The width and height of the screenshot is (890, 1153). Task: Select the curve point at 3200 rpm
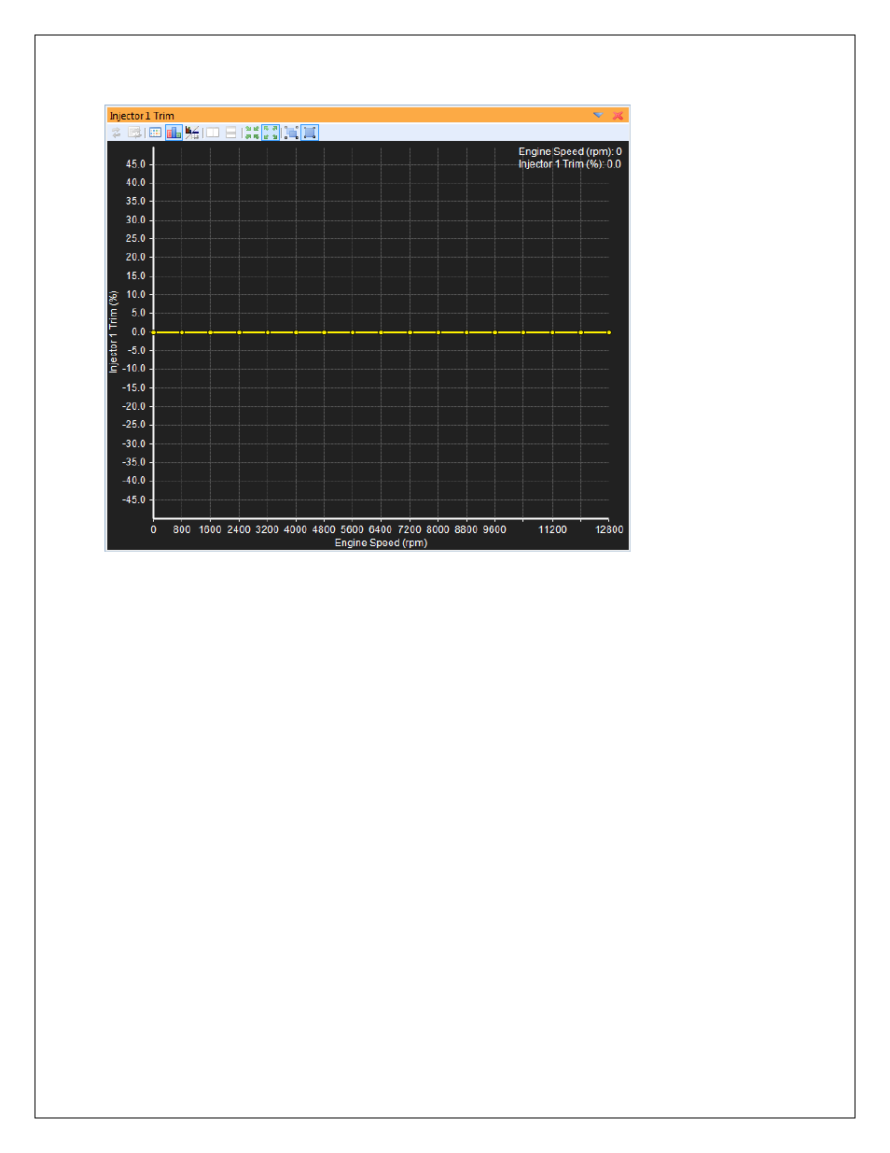(x=268, y=332)
